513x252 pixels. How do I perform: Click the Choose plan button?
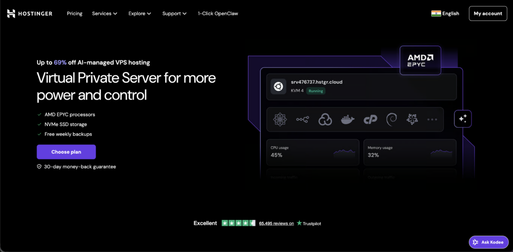pyautogui.click(x=66, y=152)
